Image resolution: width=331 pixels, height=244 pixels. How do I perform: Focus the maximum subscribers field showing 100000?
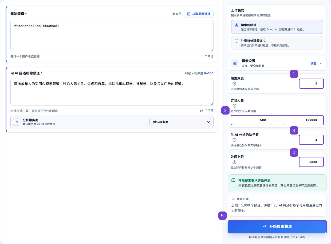pyautogui.click(x=303, y=120)
